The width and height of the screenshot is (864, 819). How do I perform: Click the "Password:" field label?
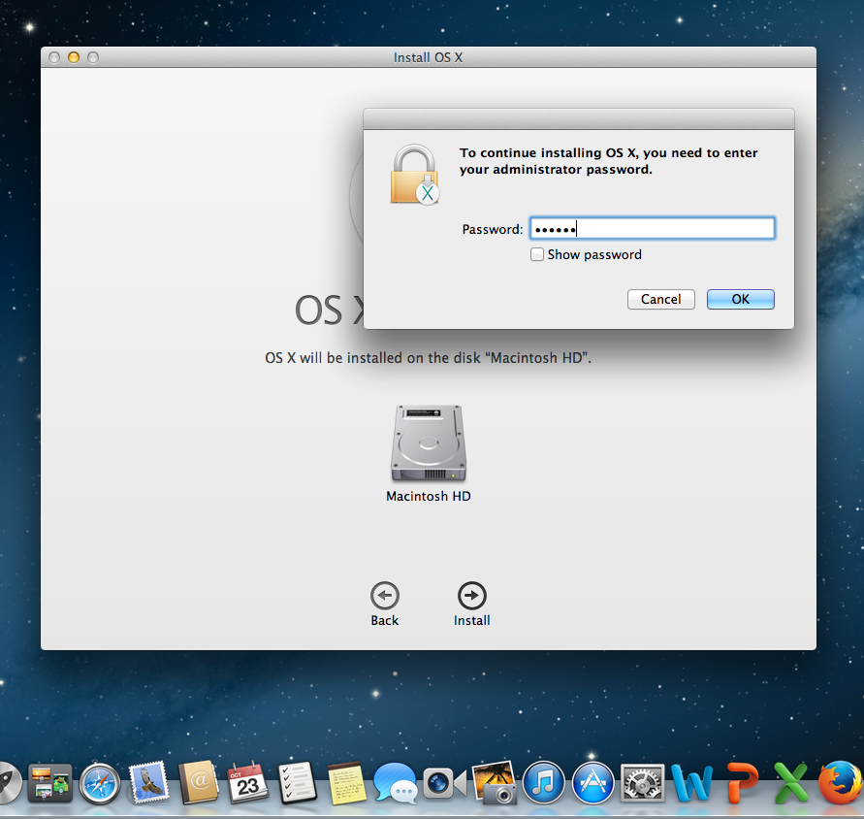[x=492, y=229]
